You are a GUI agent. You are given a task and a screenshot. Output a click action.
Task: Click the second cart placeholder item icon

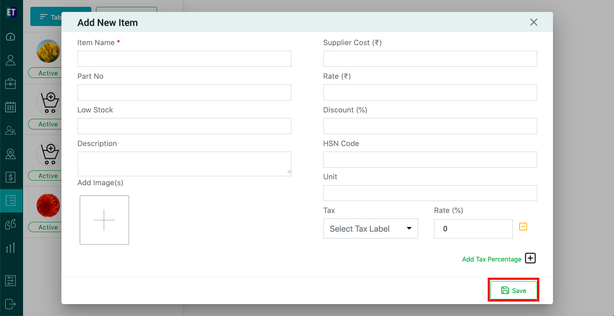point(48,154)
